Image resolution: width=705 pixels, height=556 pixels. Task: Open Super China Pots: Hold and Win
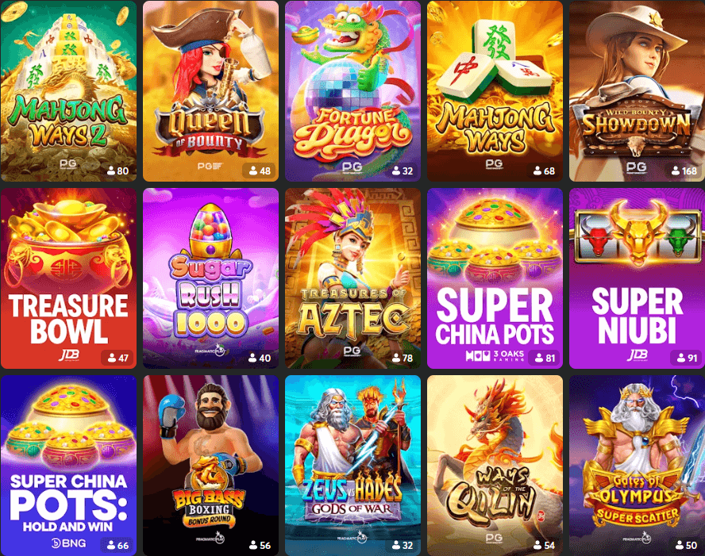68,466
